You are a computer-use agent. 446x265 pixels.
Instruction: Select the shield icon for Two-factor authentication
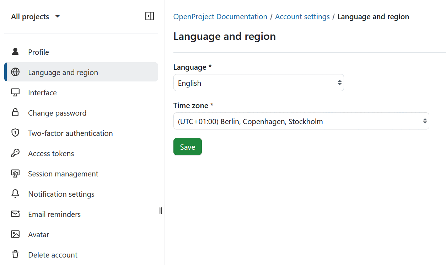pyautogui.click(x=15, y=133)
